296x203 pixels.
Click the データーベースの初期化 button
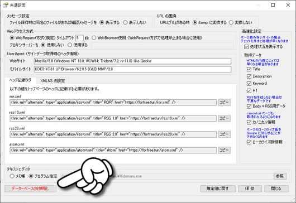coord(30,188)
